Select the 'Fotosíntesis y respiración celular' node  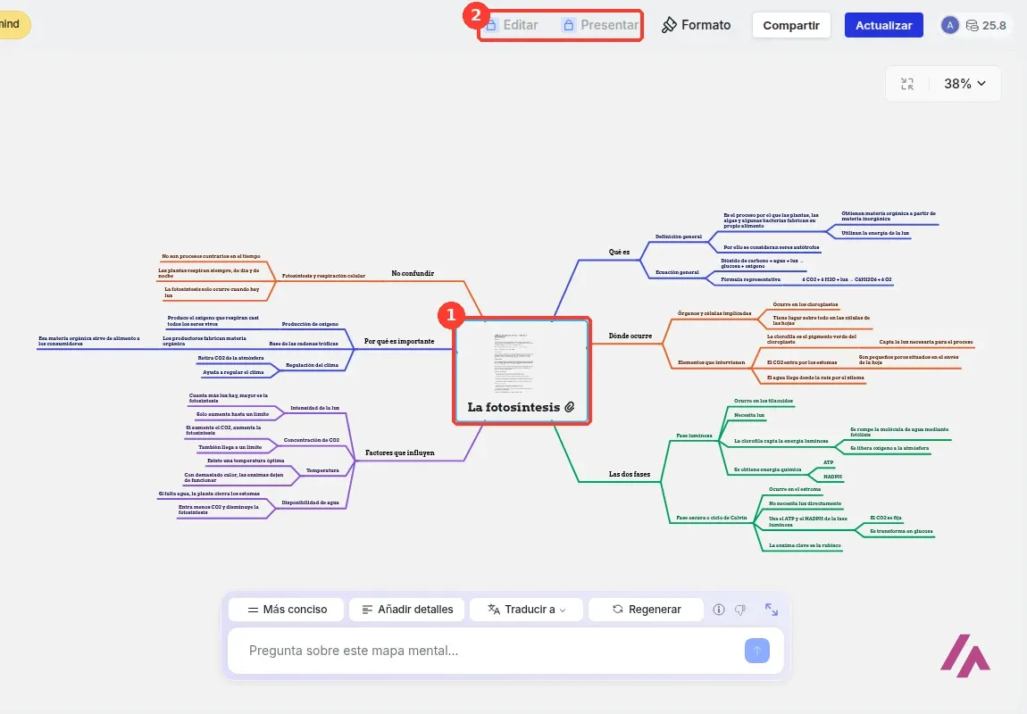pyautogui.click(x=323, y=276)
